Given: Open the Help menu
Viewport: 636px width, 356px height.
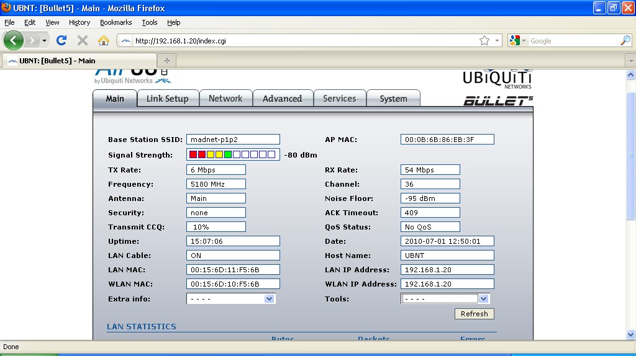Looking at the screenshot, I should [x=174, y=22].
